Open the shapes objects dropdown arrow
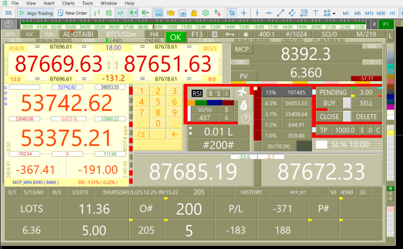403x249 pixels. tap(334, 13)
